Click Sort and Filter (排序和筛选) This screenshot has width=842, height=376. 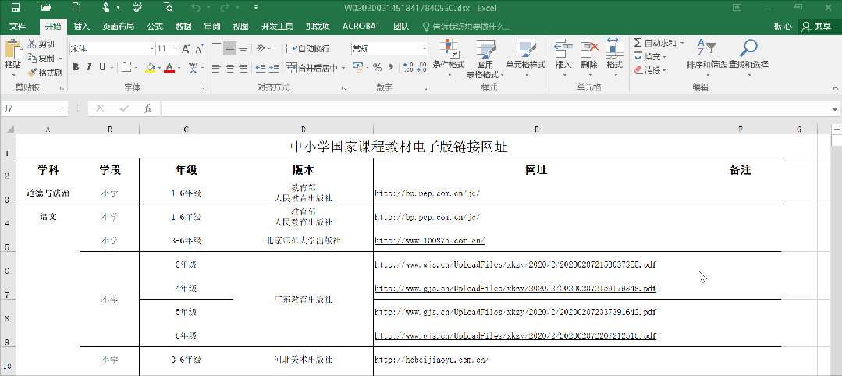(705, 55)
